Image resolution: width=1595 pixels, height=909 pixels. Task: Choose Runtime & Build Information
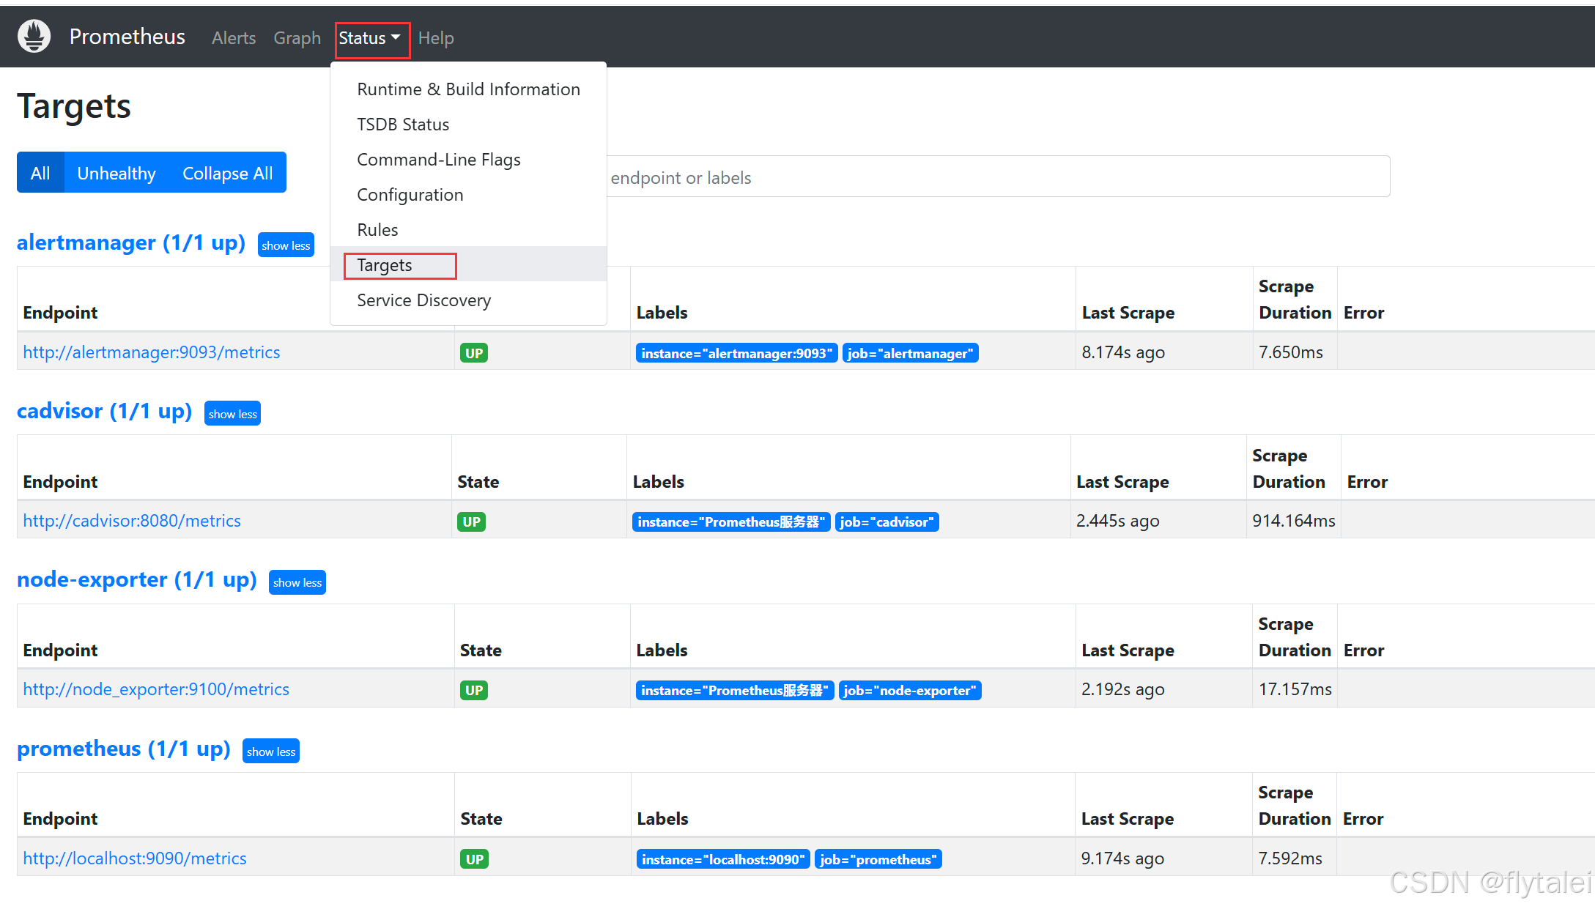(x=468, y=89)
